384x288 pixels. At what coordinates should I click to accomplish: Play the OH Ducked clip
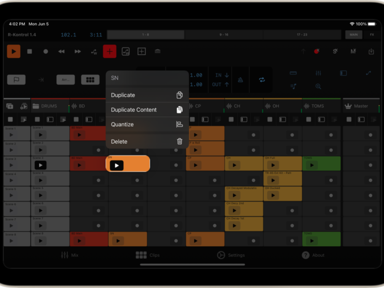[273, 195]
